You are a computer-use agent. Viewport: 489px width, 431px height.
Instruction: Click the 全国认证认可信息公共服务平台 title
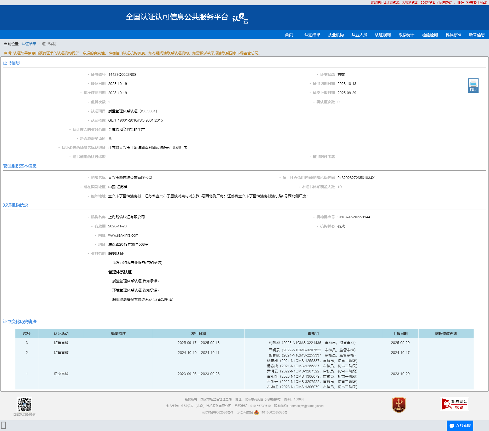[177, 17]
